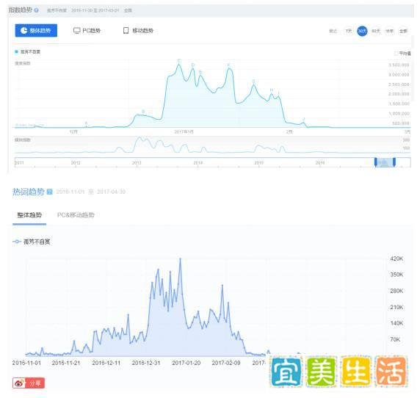
Task: Toggle the upper chart keyword legend square
Action: coord(17,51)
